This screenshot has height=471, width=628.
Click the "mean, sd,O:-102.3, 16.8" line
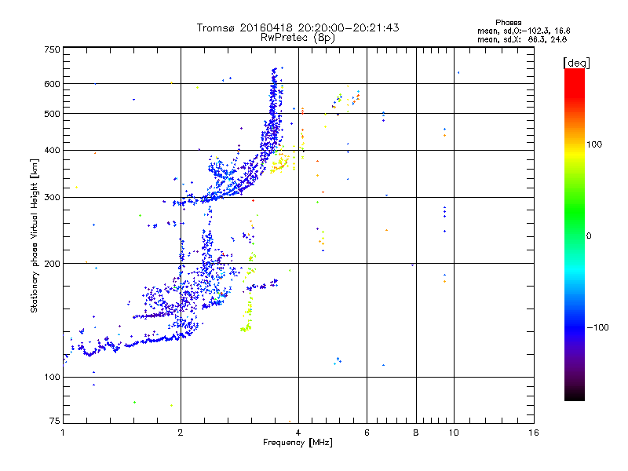coord(524,31)
